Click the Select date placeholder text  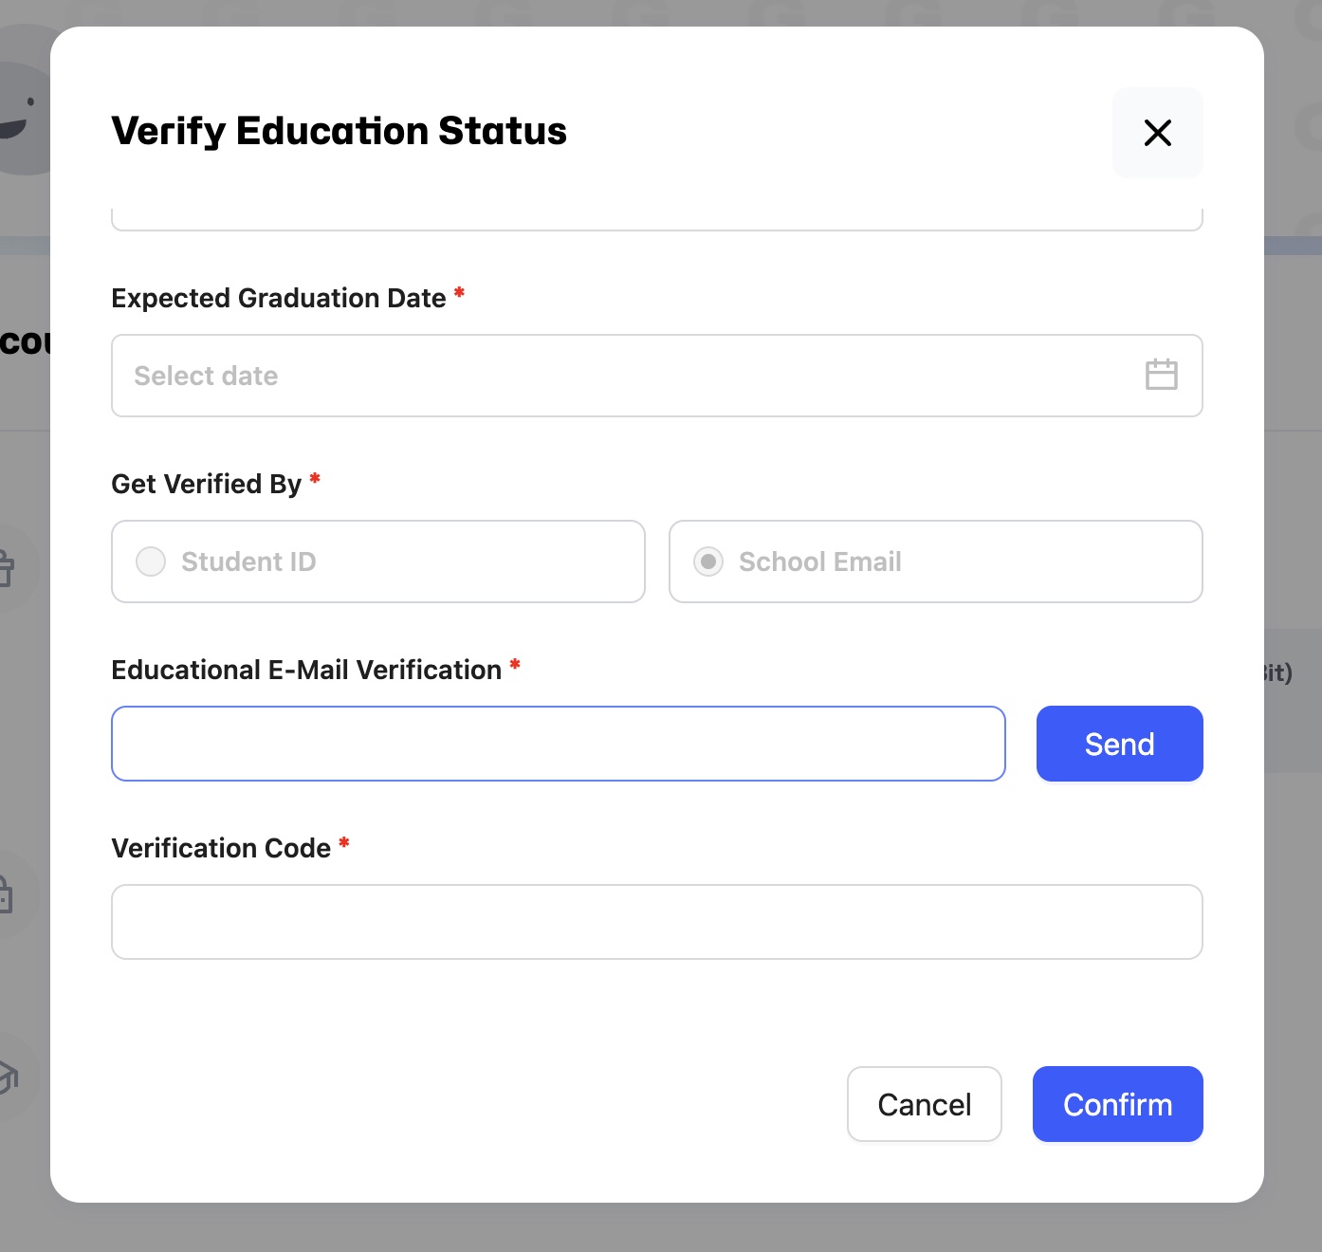206,376
